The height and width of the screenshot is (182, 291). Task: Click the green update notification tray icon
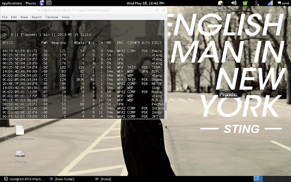pos(245,3)
